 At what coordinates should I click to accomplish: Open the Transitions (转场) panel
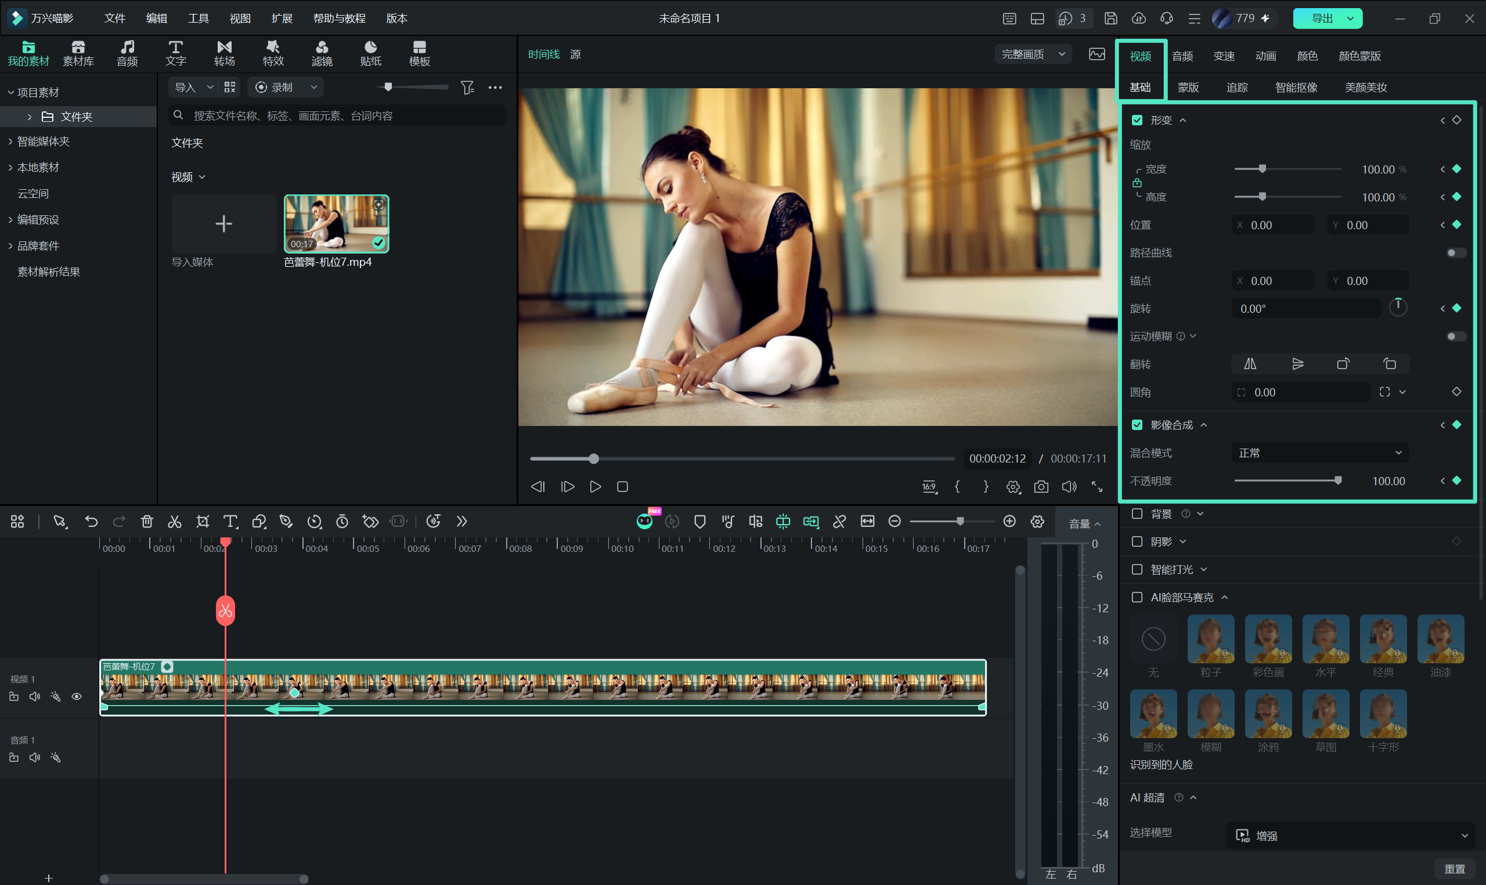[224, 53]
